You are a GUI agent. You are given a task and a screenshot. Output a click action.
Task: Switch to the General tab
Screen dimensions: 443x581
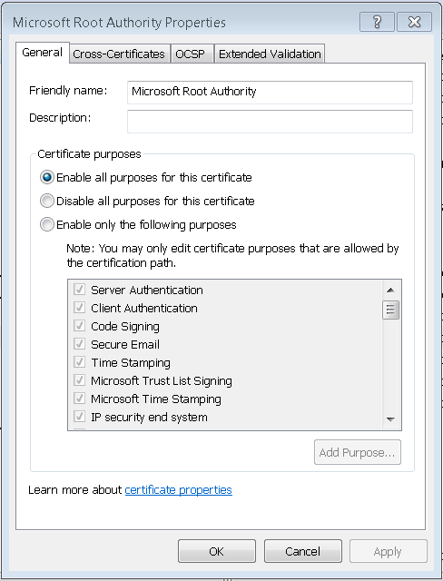(x=43, y=53)
